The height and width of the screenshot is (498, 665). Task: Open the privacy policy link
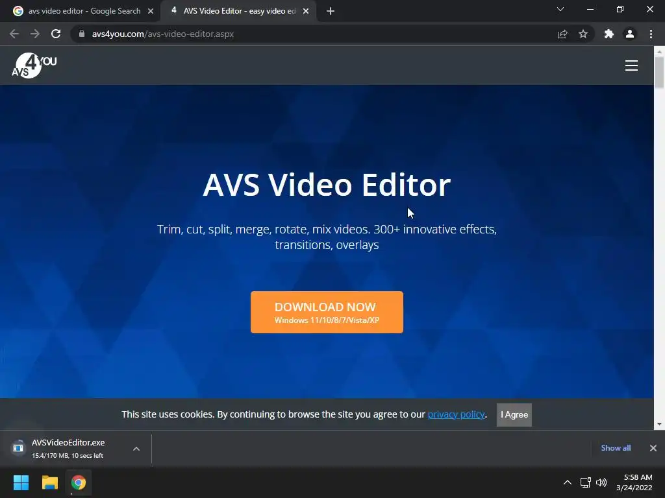[456, 414]
